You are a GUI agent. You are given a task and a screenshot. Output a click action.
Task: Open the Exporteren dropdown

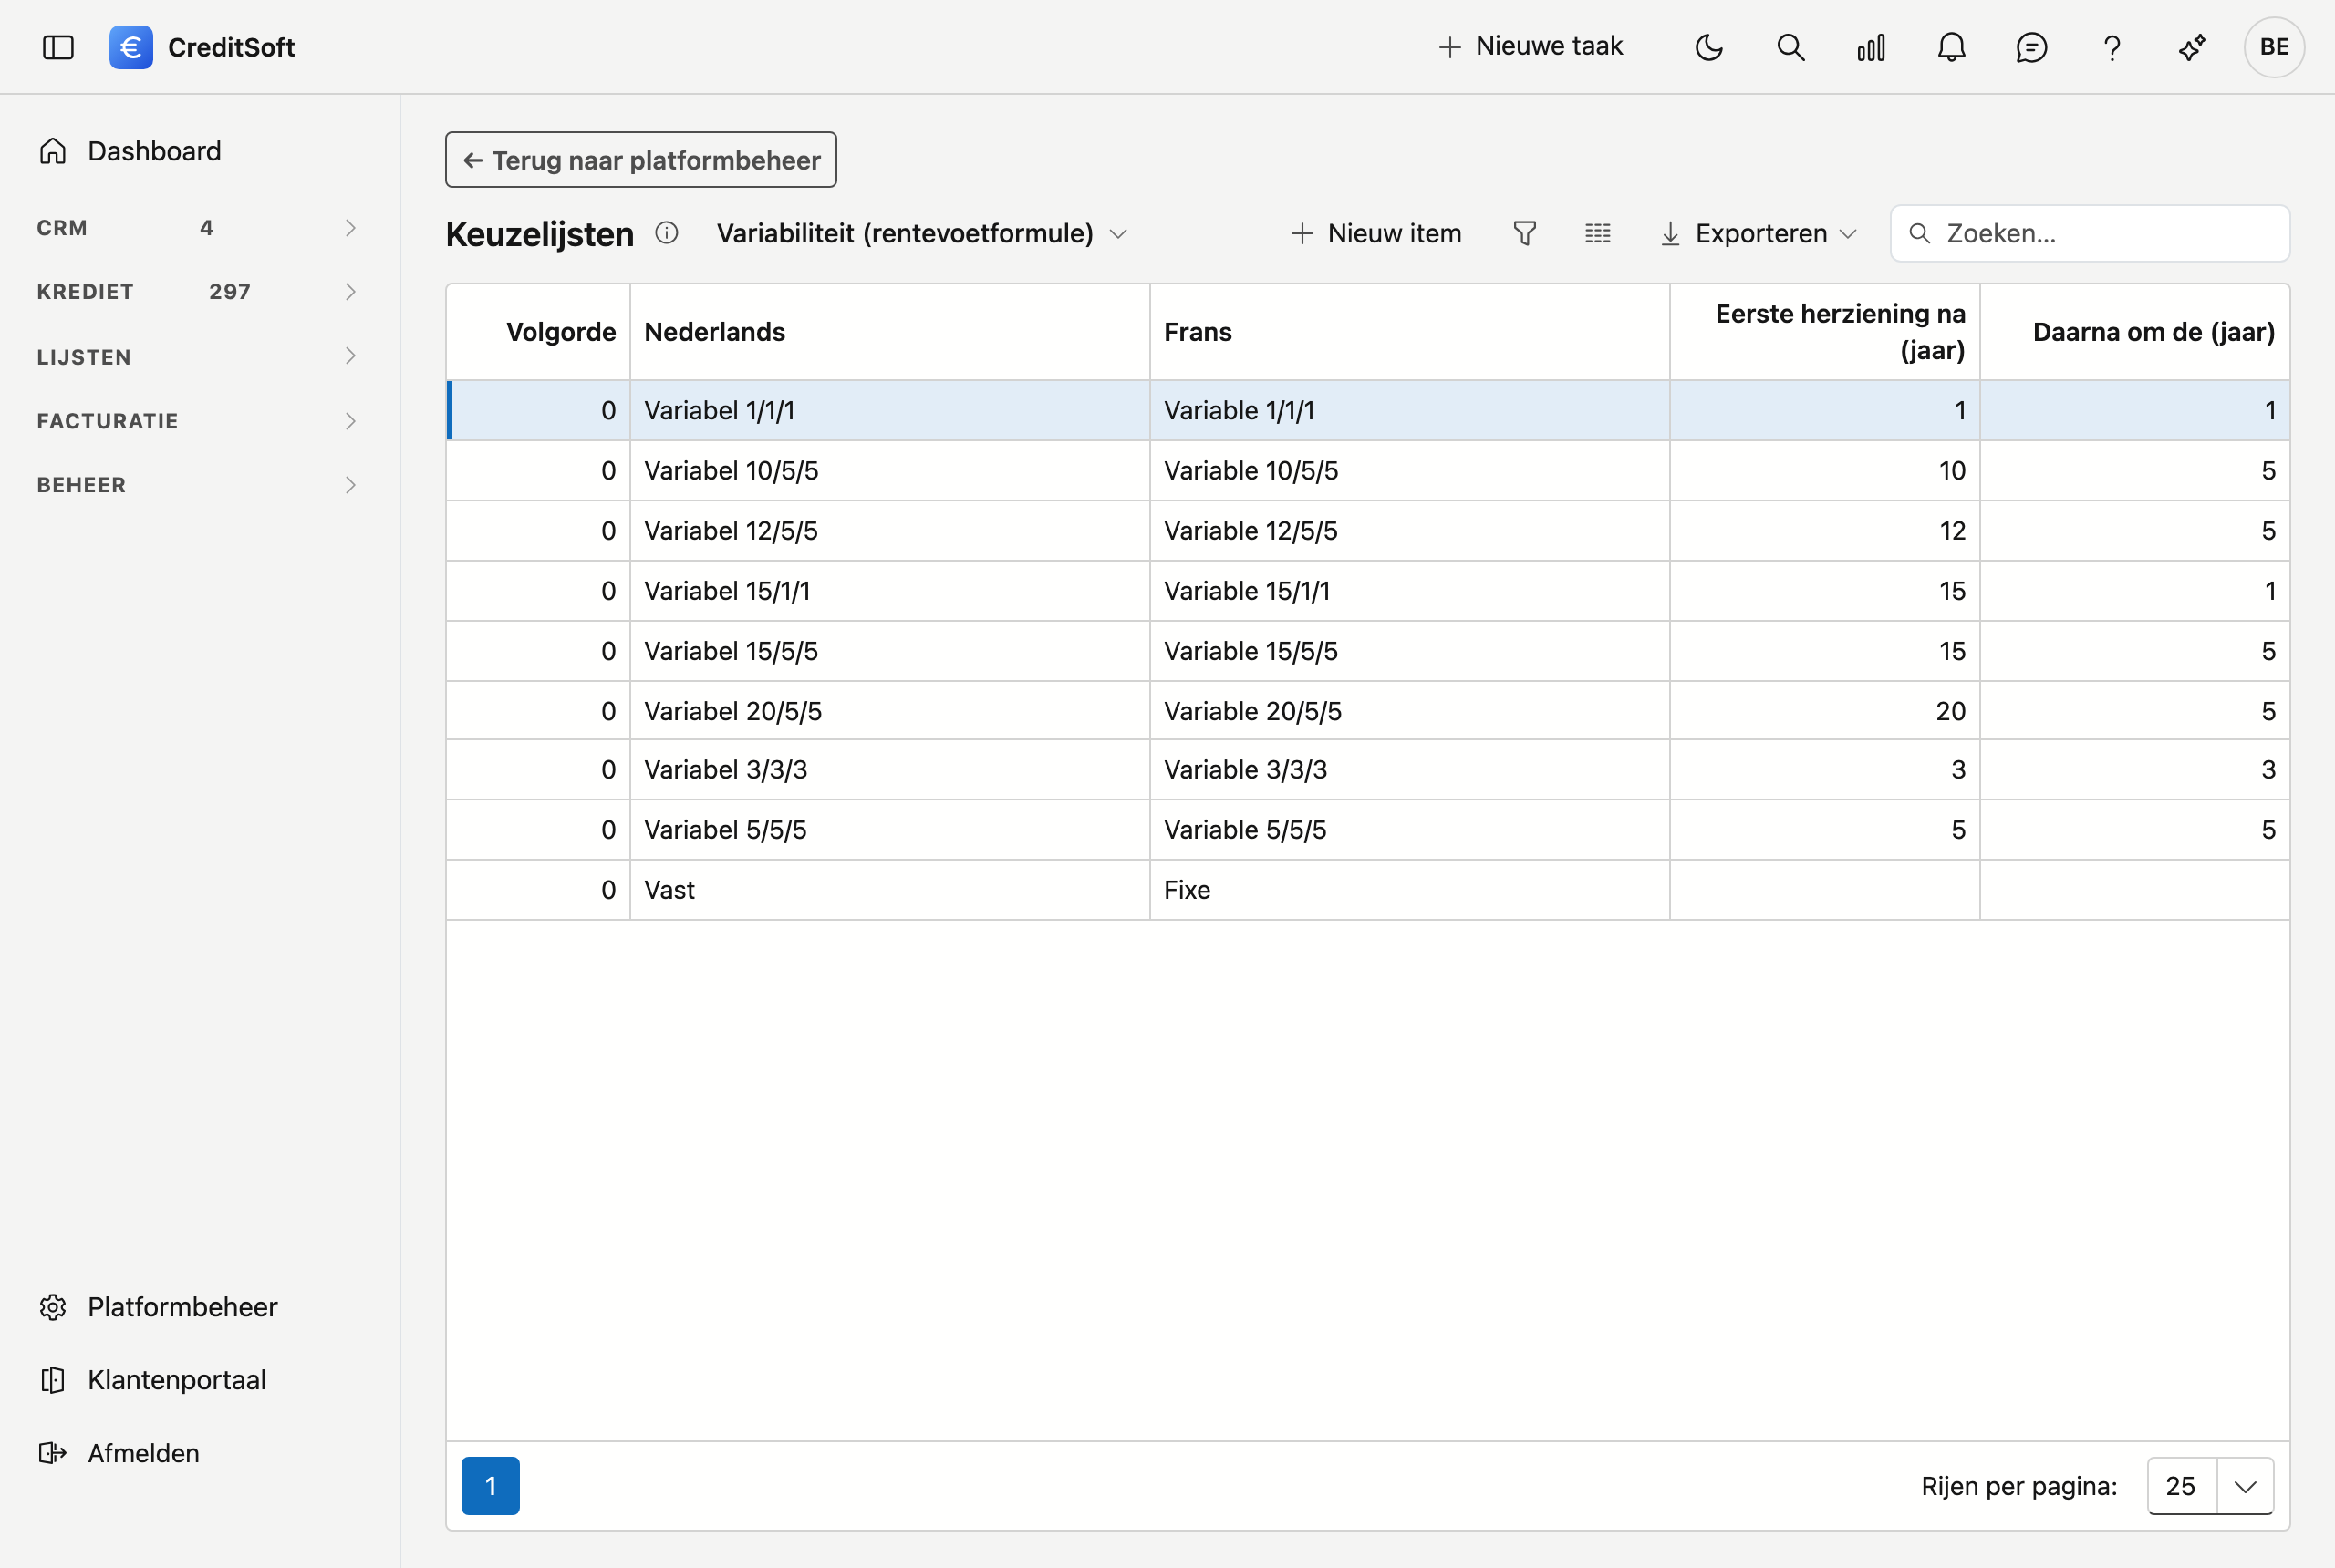pos(1759,233)
